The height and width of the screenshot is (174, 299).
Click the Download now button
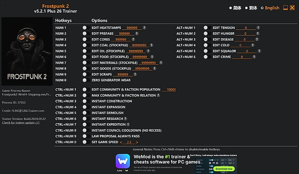(224, 169)
